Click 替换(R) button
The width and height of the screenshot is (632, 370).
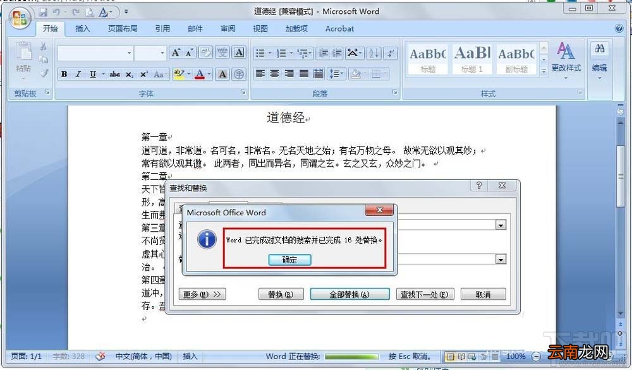tap(281, 294)
